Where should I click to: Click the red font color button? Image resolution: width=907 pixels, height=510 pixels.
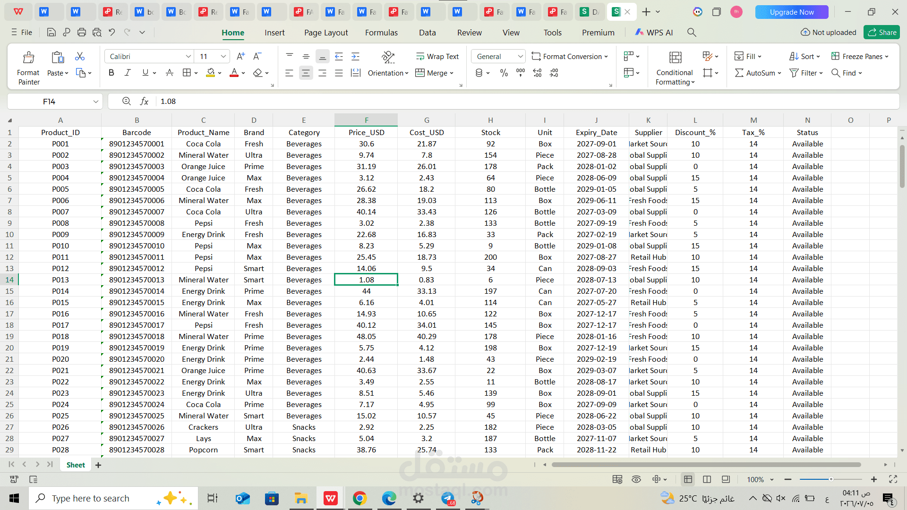click(x=234, y=73)
